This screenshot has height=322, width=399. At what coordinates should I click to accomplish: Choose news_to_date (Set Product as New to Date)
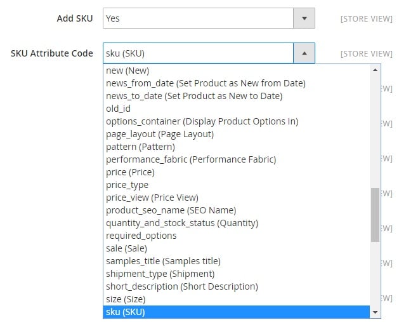[x=237, y=96]
